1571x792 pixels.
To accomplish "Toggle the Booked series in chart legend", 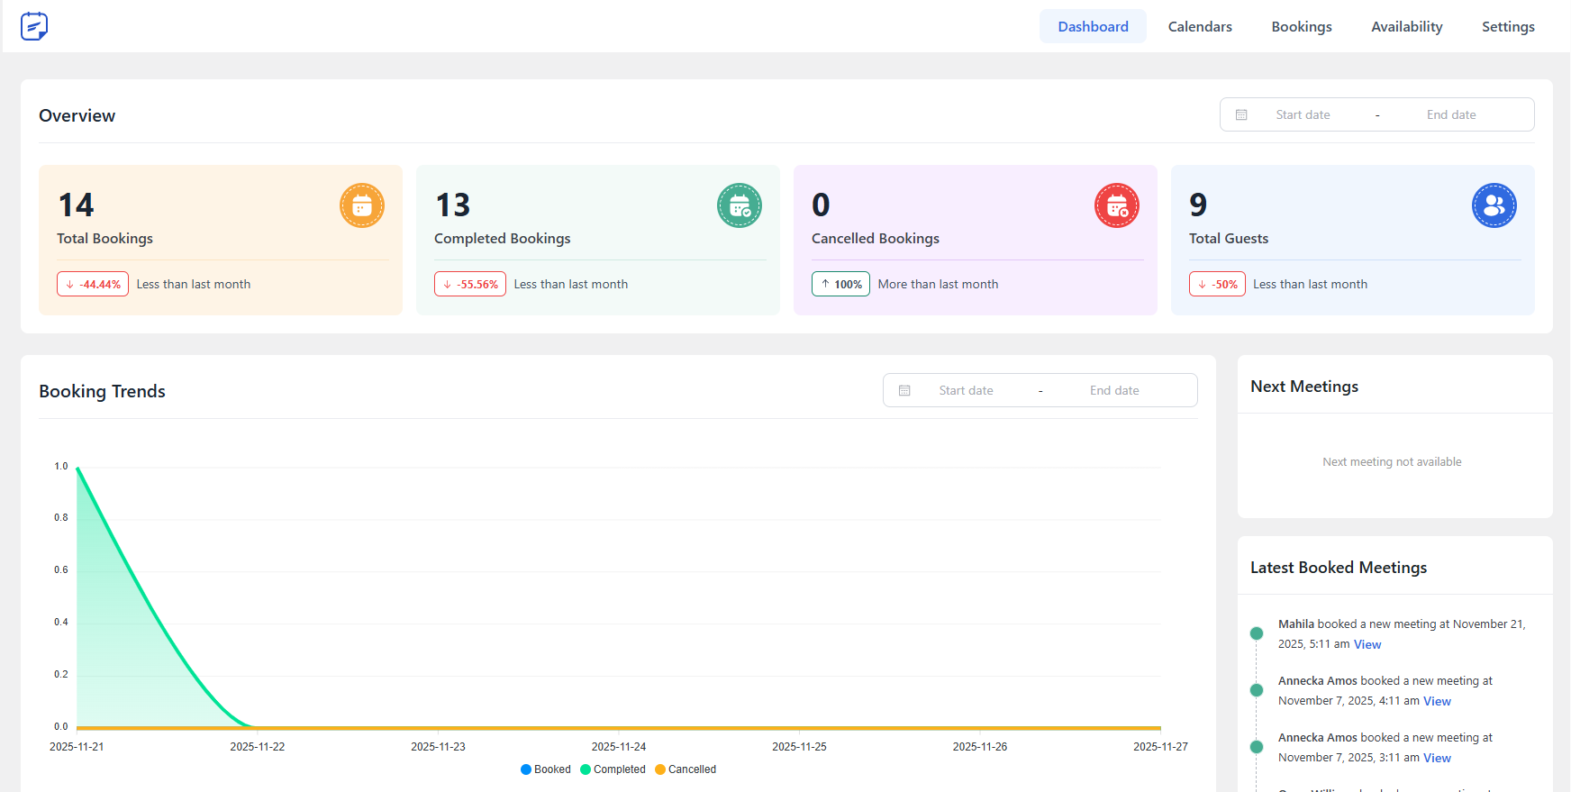I will click(546, 769).
